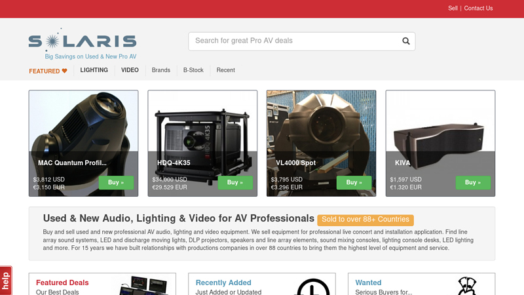The image size is (524, 295).
Task: Click the $3,812 USD price
Action: [x=48, y=180]
